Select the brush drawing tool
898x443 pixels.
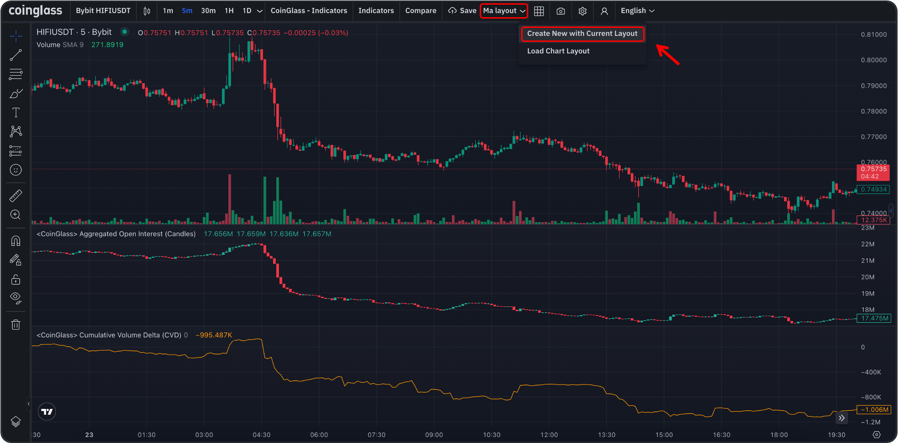[x=16, y=94]
